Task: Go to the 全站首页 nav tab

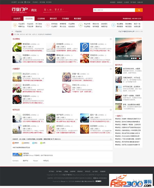Action: pyautogui.click(x=17, y=19)
